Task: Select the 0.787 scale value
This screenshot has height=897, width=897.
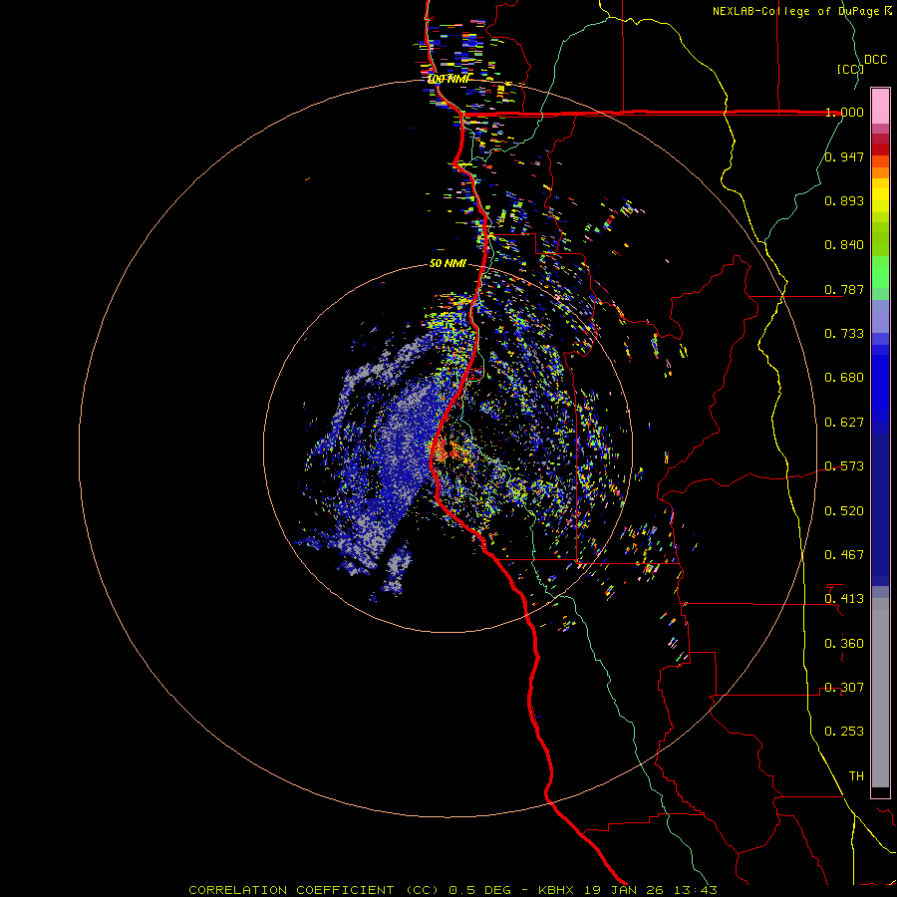Action: point(844,289)
